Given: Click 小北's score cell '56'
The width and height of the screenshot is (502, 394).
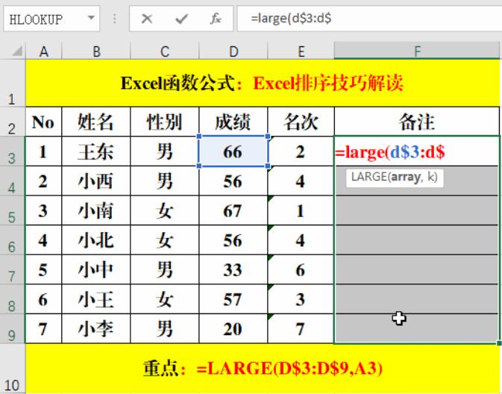Looking at the screenshot, I should tap(233, 240).
